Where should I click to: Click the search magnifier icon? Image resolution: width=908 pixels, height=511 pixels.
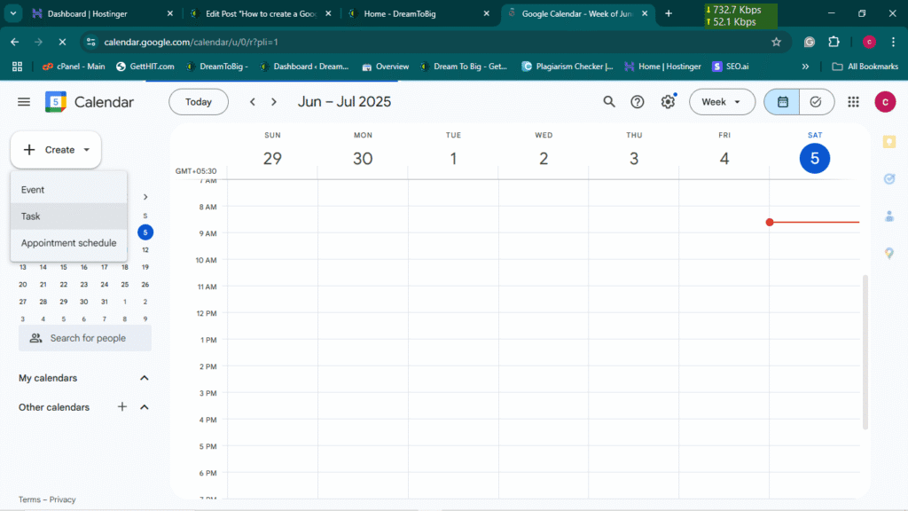point(609,102)
